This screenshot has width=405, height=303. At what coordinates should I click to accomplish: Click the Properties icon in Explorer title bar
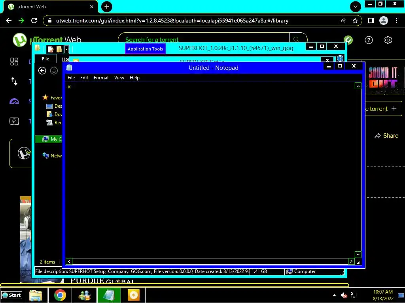click(x=51, y=49)
